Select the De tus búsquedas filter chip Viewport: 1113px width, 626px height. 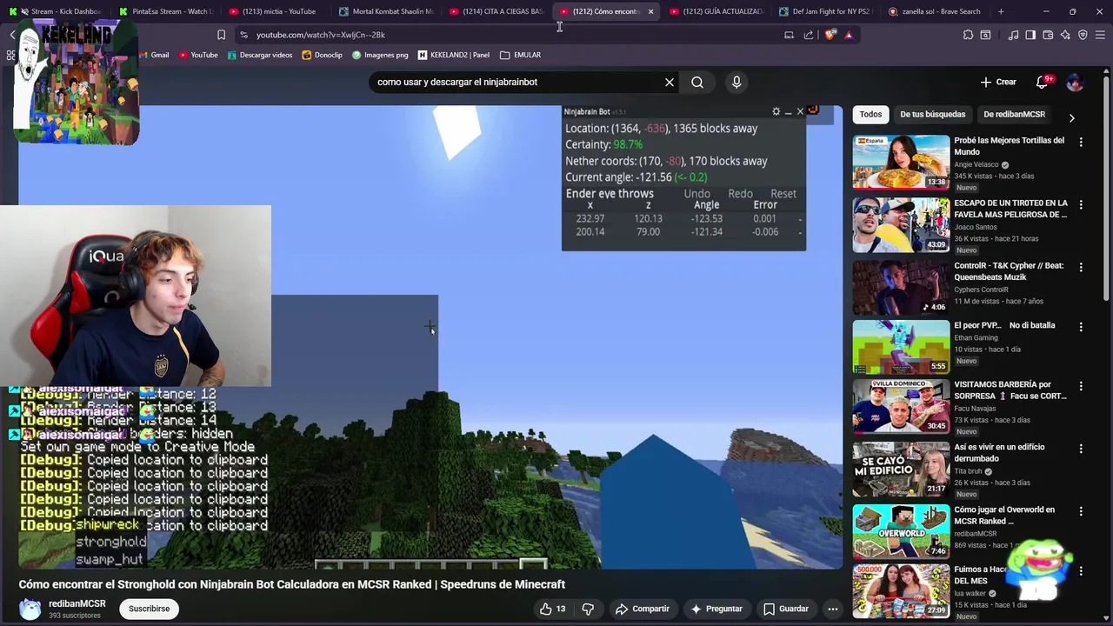pyautogui.click(x=932, y=114)
